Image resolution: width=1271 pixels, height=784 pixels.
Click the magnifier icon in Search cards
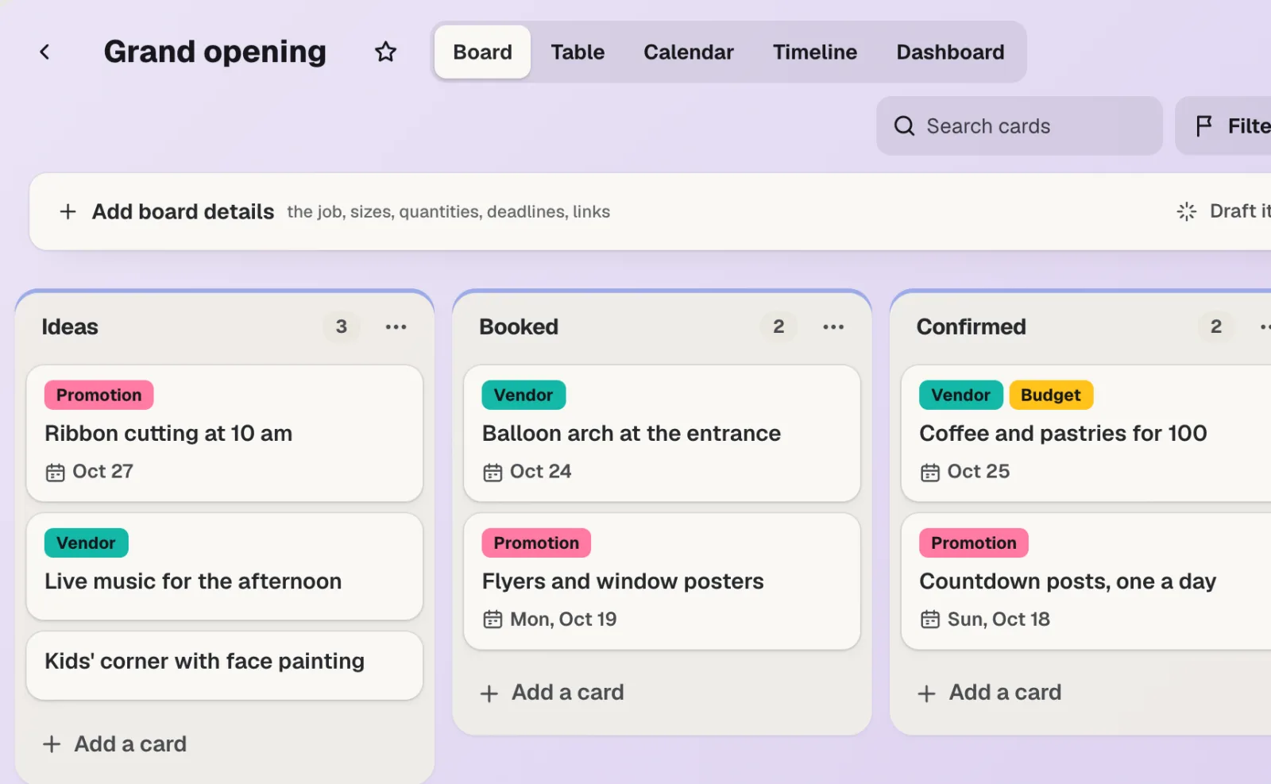point(904,126)
